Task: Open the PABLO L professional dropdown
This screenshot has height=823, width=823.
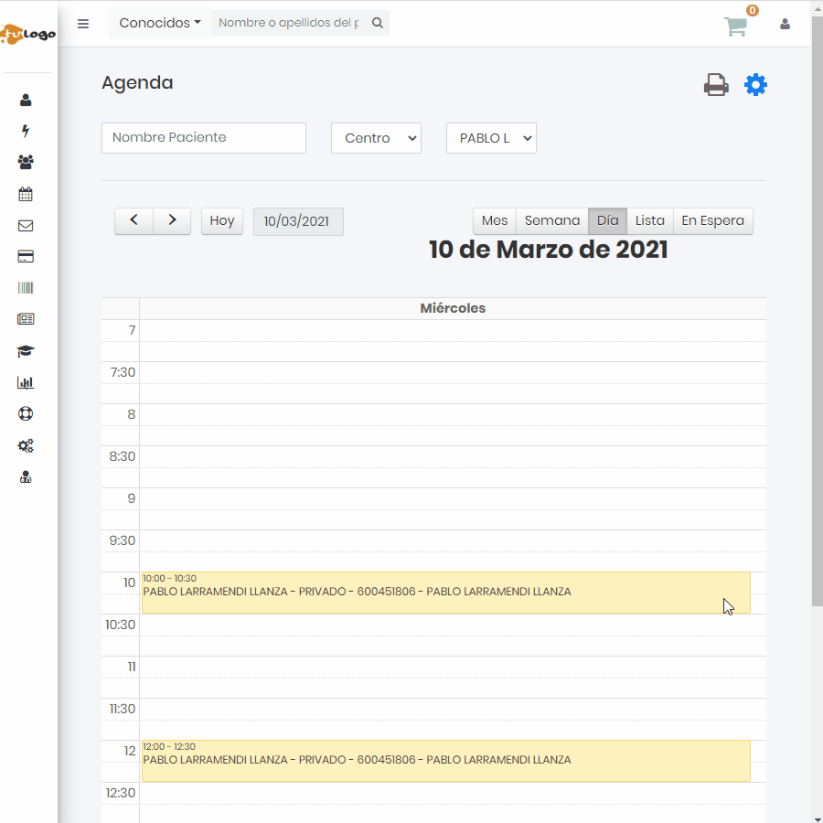Action: click(491, 138)
